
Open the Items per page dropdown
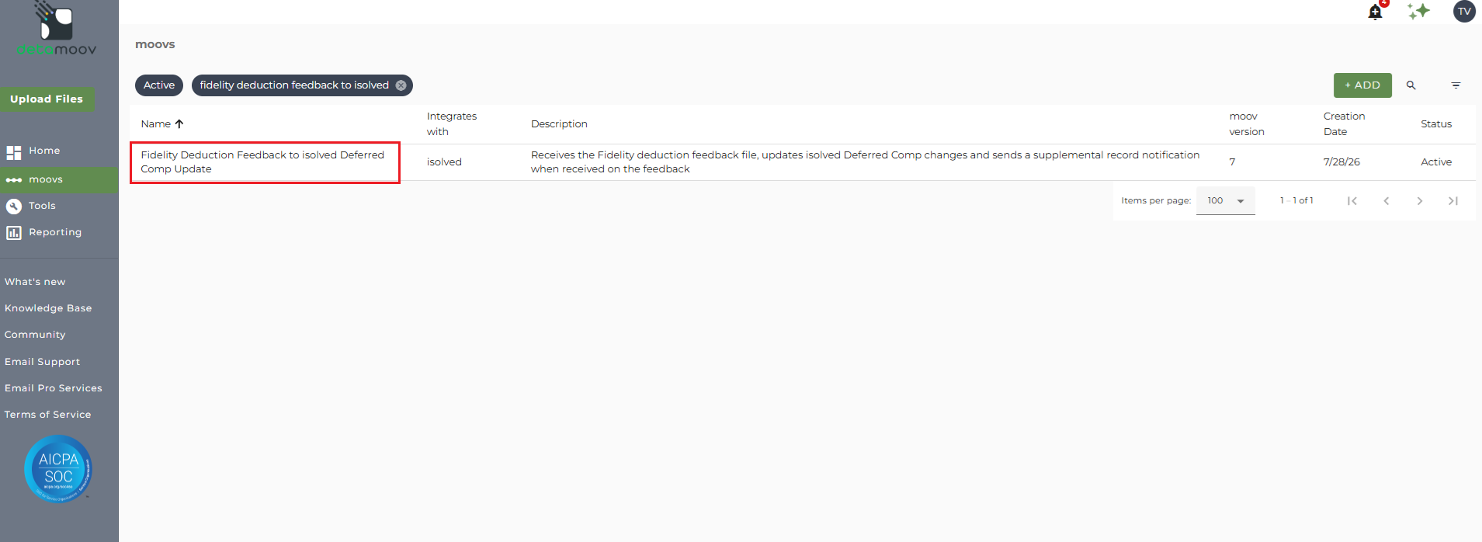[1226, 200]
